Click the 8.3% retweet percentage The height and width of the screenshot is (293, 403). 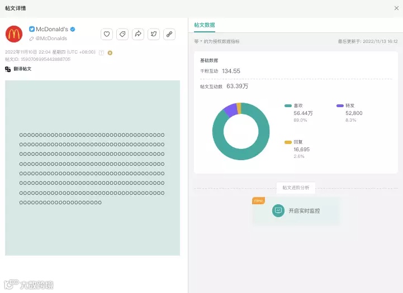pos(351,120)
